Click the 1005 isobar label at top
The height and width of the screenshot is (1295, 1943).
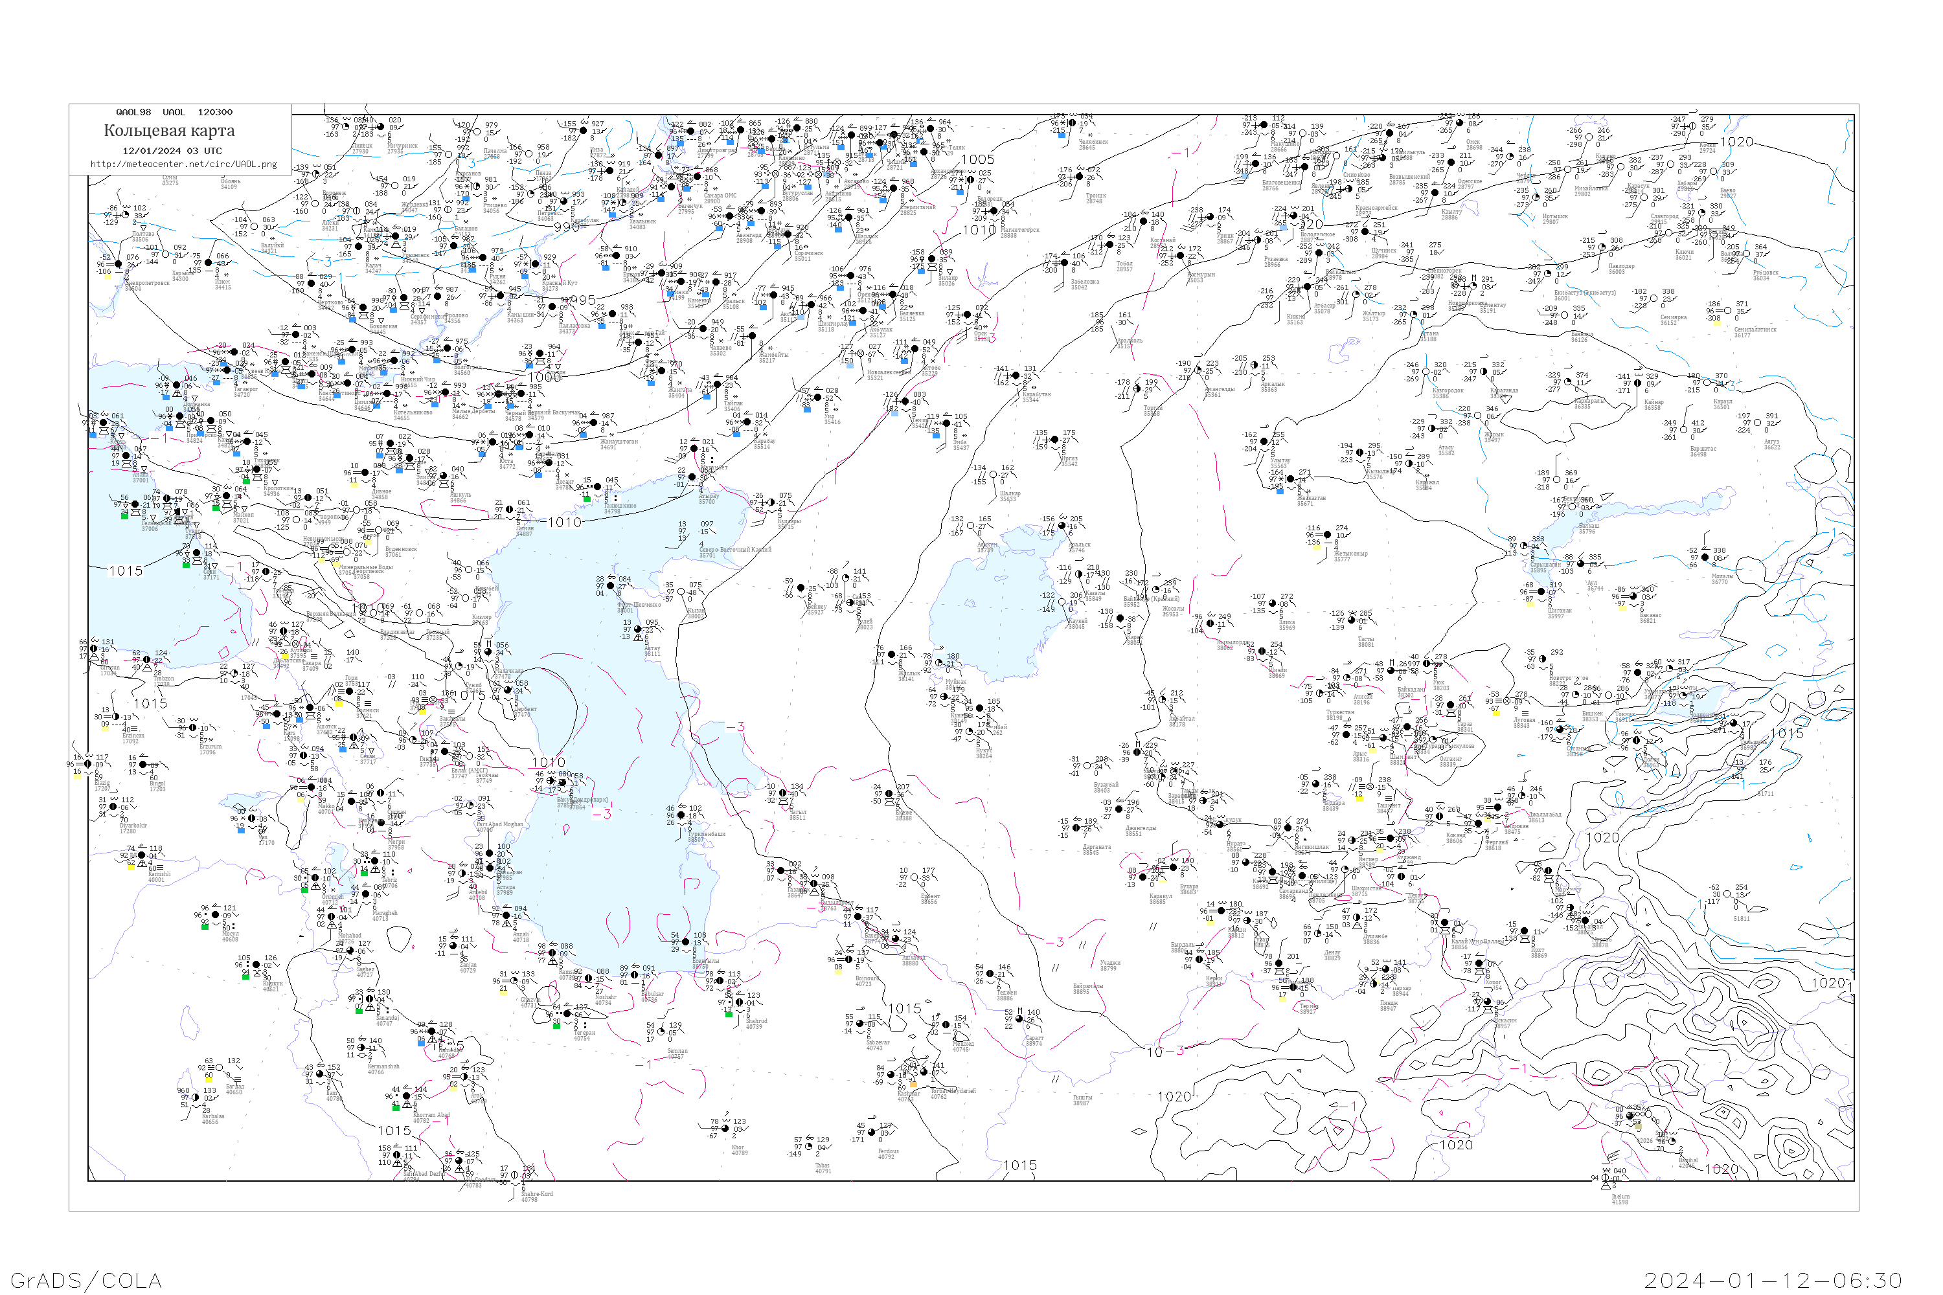(x=977, y=159)
